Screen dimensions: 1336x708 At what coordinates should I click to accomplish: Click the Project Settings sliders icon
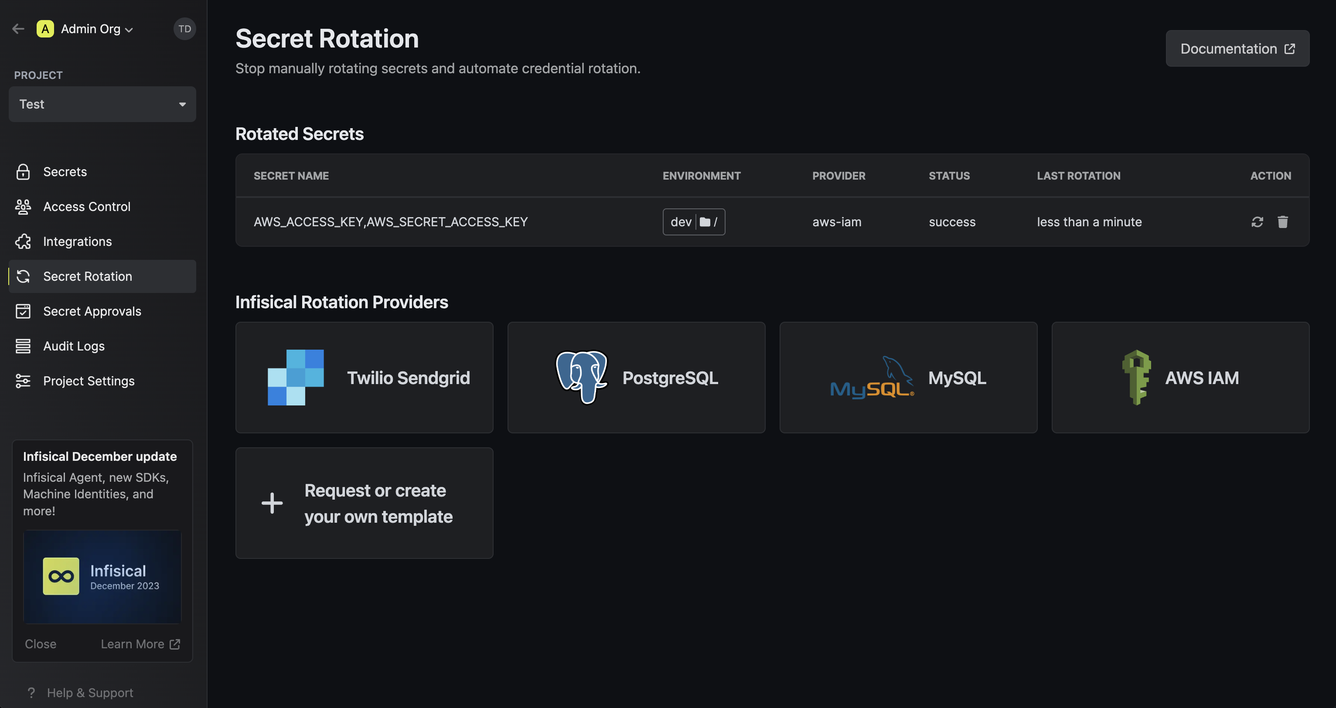24,381
